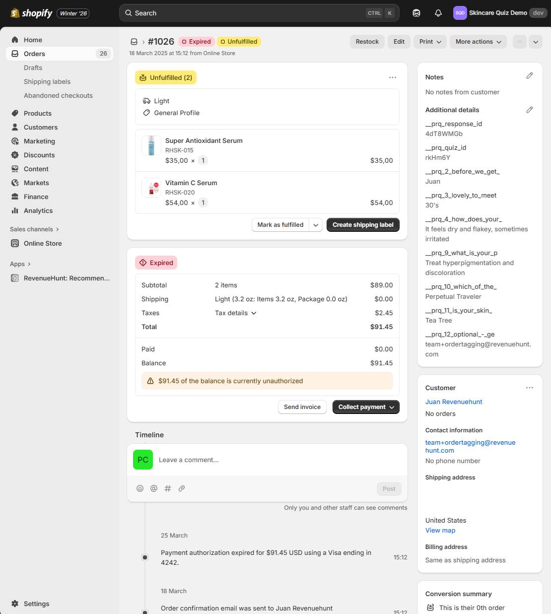Screen dimensions: 551x614
Task: Click the customer email address link
Action: [x=470, y=446]
